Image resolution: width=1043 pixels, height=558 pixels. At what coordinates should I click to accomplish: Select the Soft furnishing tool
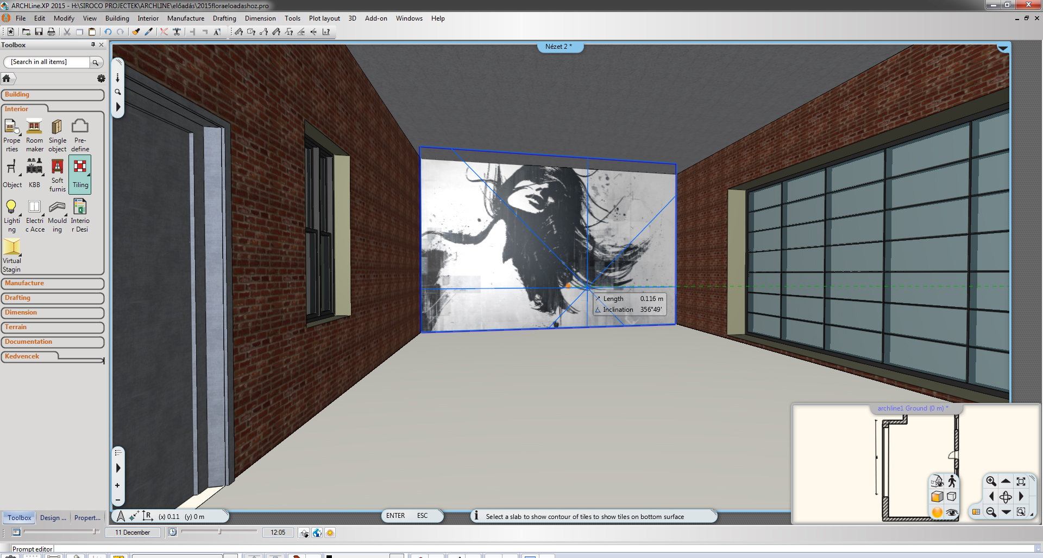[57, 175]
